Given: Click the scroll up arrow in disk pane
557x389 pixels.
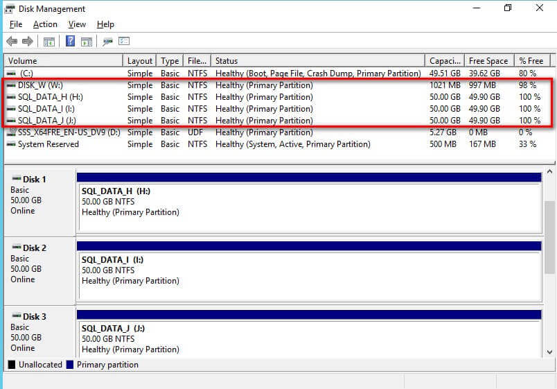Looking at the screenshot, I should [550, 172].
